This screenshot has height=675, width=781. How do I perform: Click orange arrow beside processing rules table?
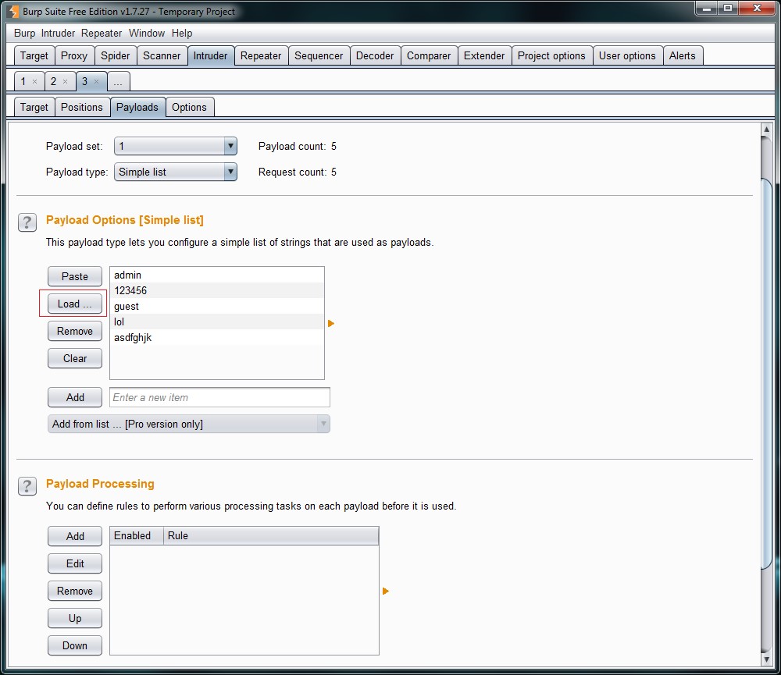pos(386,592)
